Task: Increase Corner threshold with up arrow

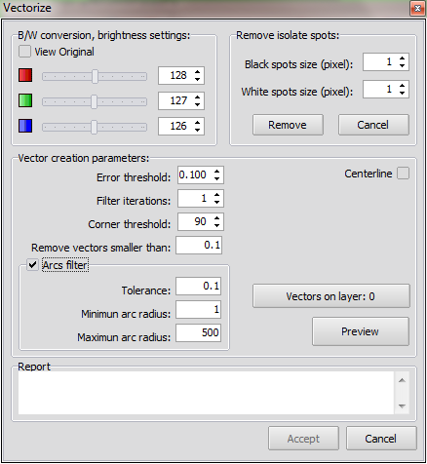Action: coord(217,218)
